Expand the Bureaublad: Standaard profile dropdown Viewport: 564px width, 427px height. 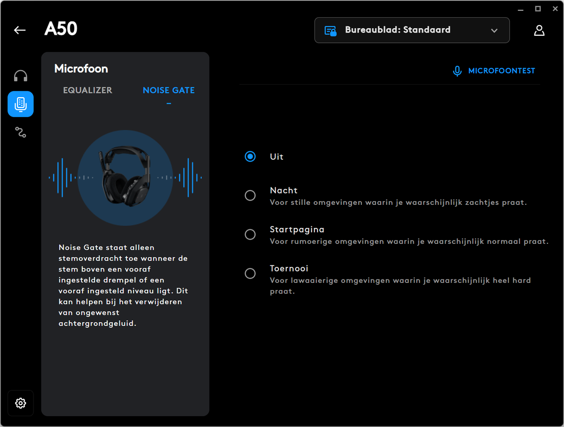tap(412, 30)
